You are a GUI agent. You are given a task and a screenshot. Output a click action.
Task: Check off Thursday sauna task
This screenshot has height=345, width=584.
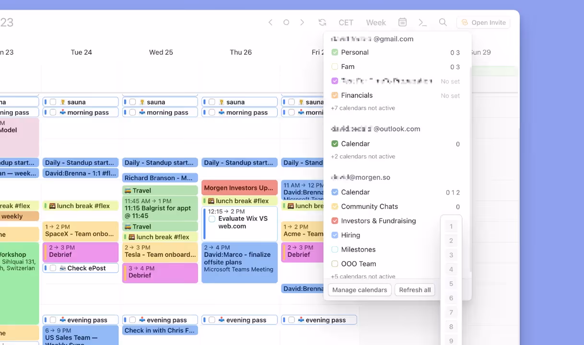(212, 102)
